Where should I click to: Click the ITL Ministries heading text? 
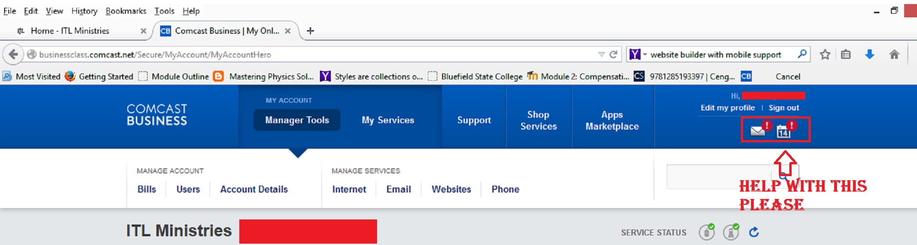point(179,231)
